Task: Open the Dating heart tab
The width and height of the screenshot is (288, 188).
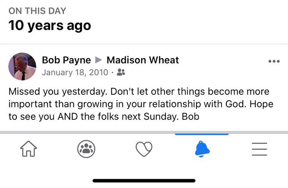Action: (x=144, y=149)
